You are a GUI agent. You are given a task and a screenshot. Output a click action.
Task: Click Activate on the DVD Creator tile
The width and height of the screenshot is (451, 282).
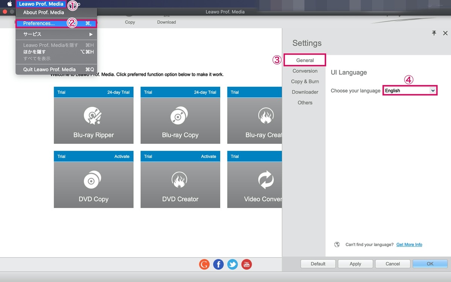(209, 156)
